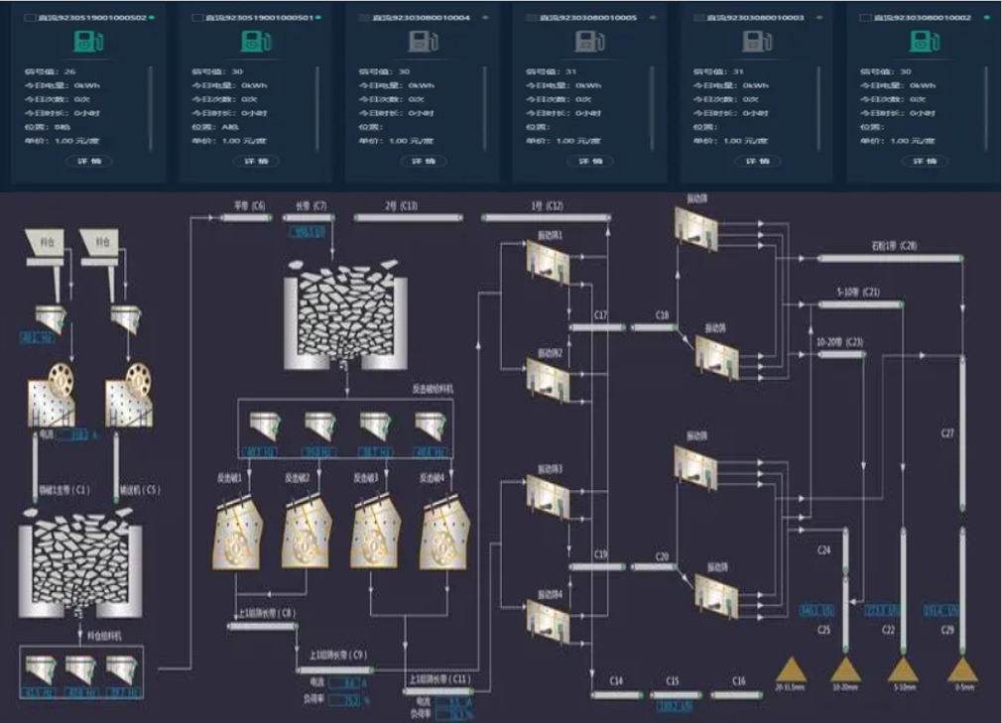Click the Hz value field under 长带 (C7)
Image resolution: width=1002 pixels, height=723 pixels.
tap(308, 232)
